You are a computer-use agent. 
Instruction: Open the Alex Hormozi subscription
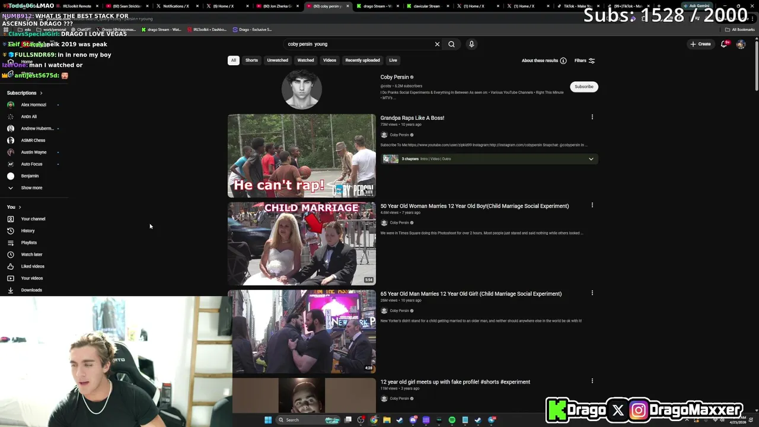pyautogui.click(x=33, y=105)
